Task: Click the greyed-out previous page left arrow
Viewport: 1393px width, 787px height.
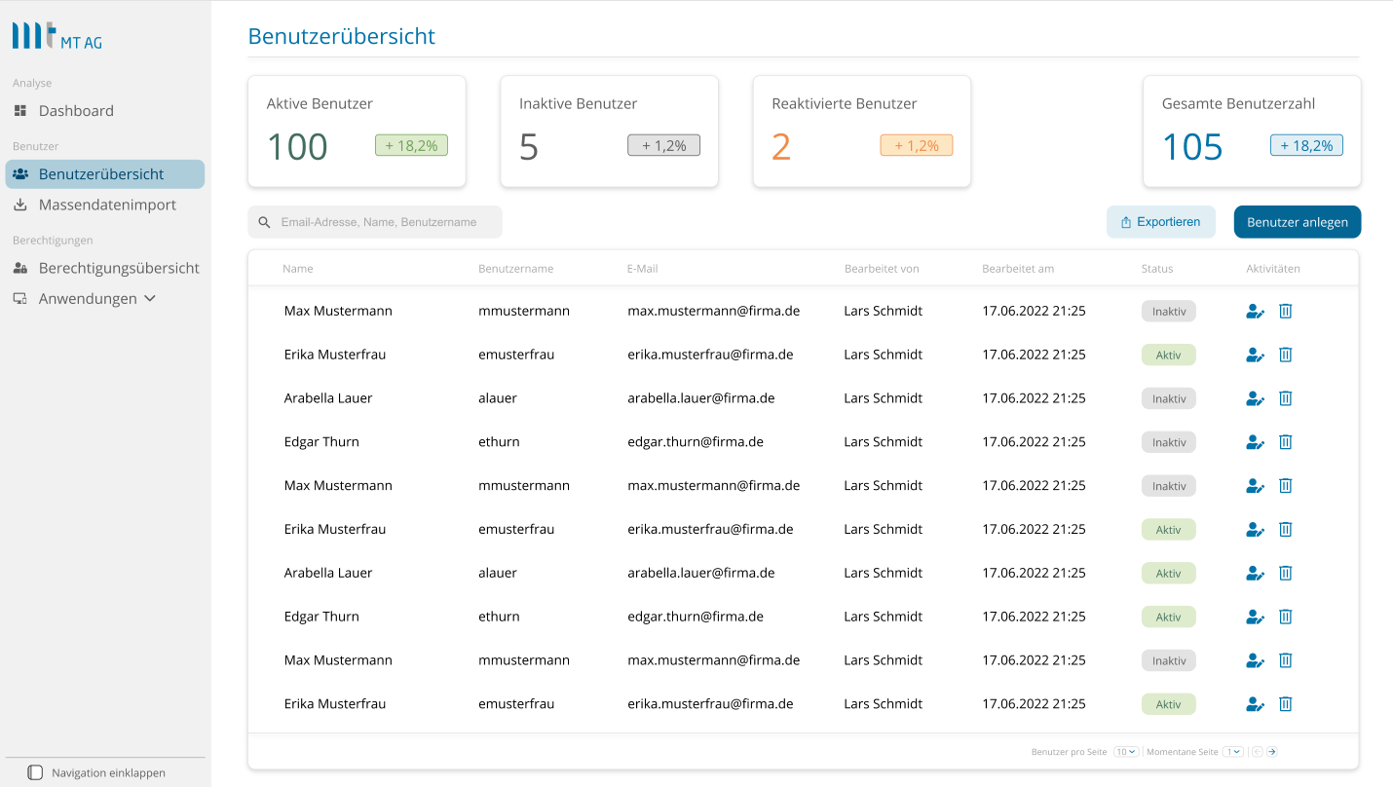Action: pos(1257,752)
